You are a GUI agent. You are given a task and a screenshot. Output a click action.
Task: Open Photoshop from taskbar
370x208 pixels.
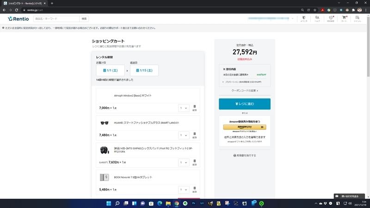point(193,203)
